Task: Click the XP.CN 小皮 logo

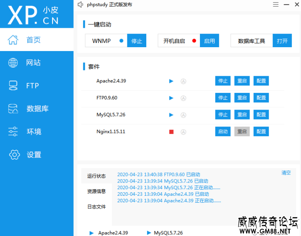Action: (33, 15)
